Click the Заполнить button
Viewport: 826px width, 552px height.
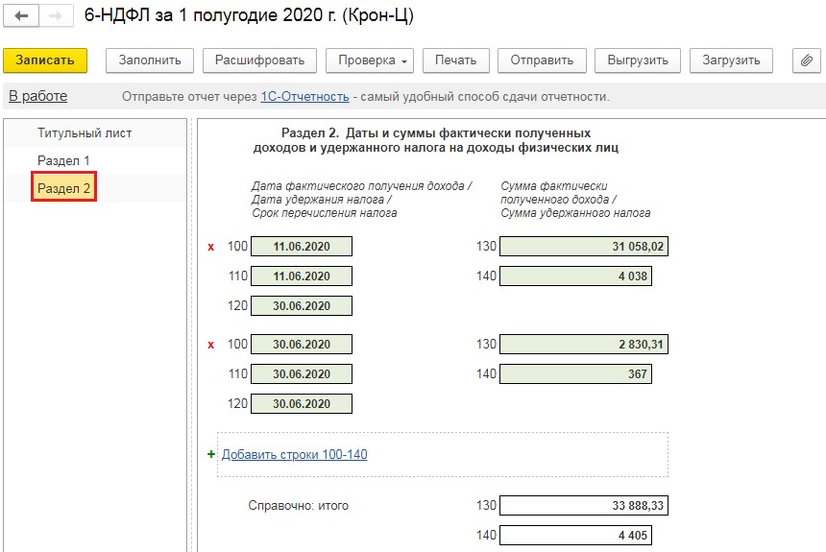point(150,60)
